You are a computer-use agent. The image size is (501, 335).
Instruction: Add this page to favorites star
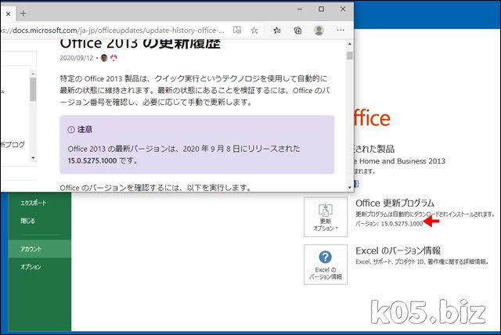point(254,31)
